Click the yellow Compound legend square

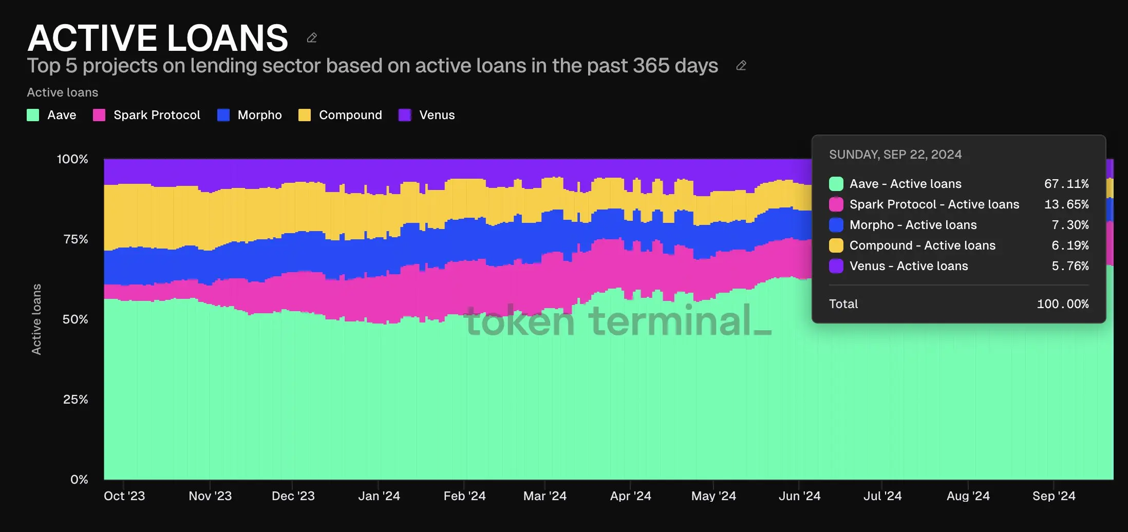[305, 115]
